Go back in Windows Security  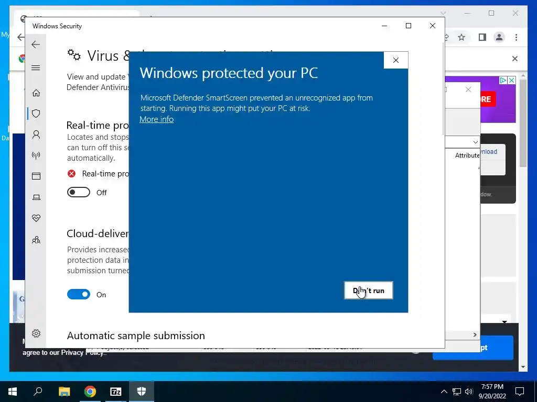(36, 44)
